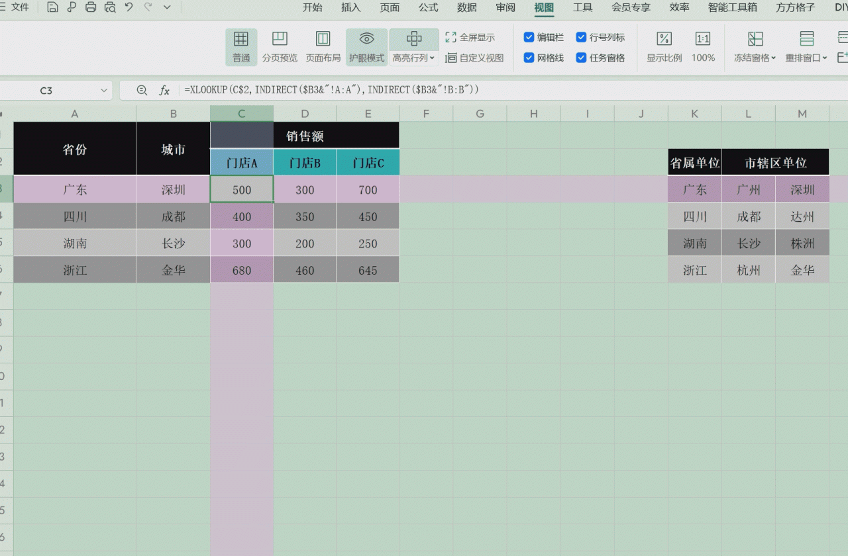Open the Name Box dropdown showing C3
This screenshot has width=848, height=556.
coord(104,90)
